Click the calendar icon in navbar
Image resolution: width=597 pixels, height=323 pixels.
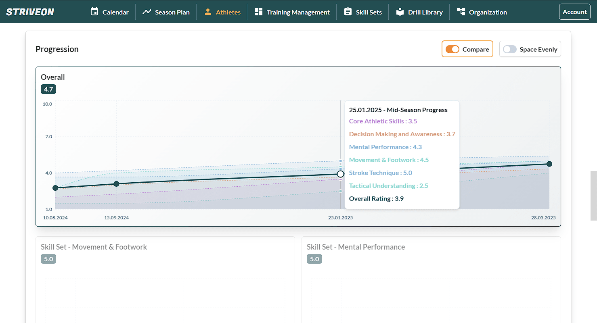coord(94,12)
